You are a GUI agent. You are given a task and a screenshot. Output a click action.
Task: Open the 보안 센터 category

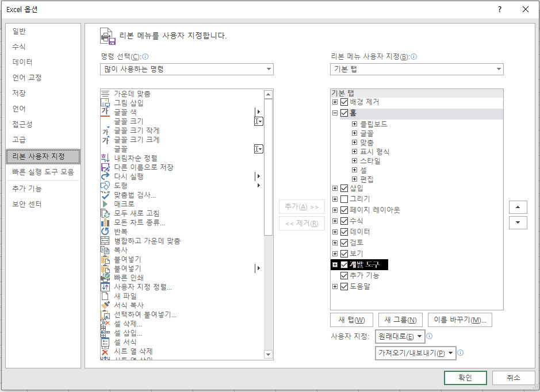[x=43, y=204]
